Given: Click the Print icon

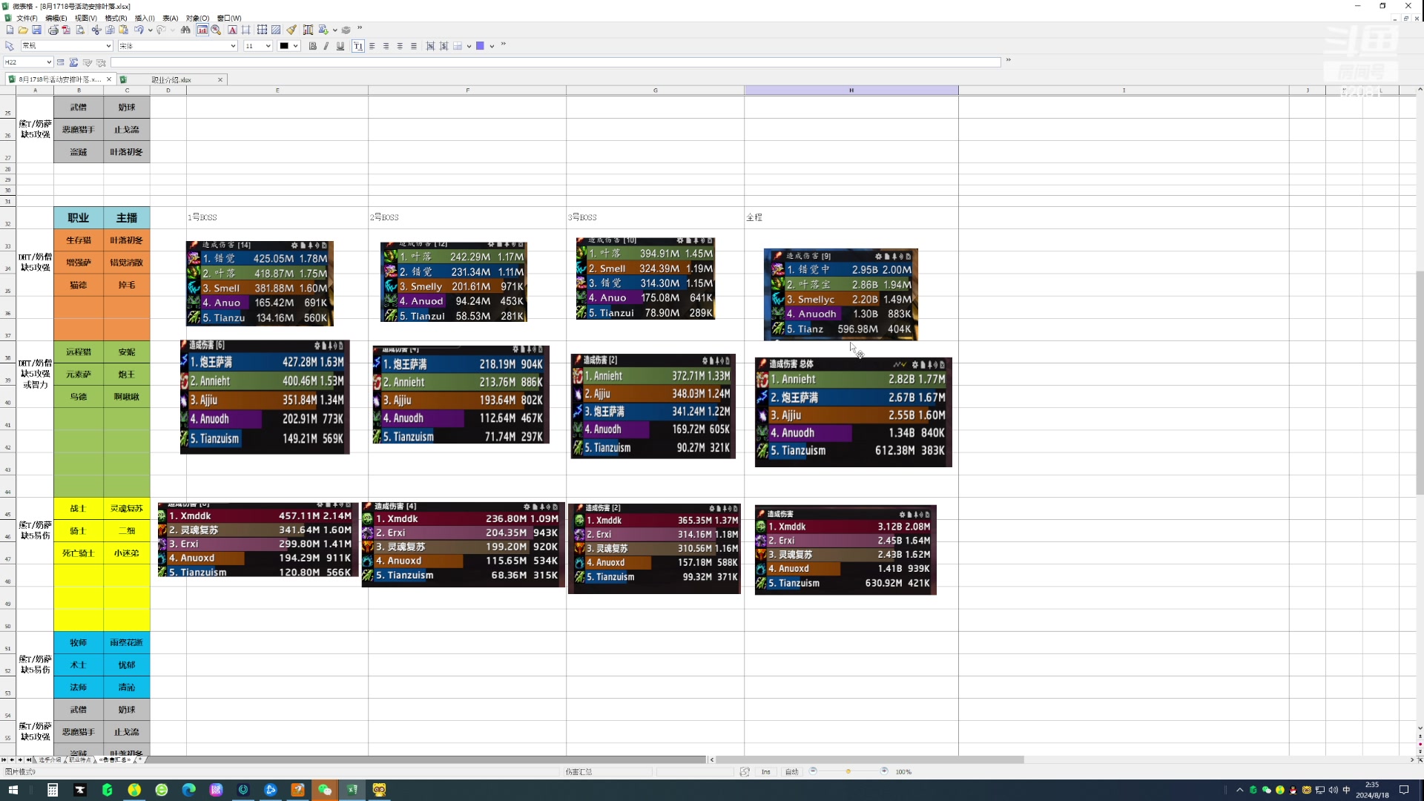Looking at the screenshot, I should coord(53,30).
